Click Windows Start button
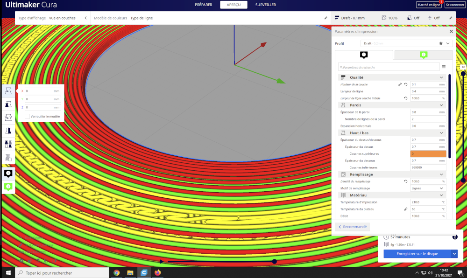Viewport: 467px width, 278px height. coord(8,273)
